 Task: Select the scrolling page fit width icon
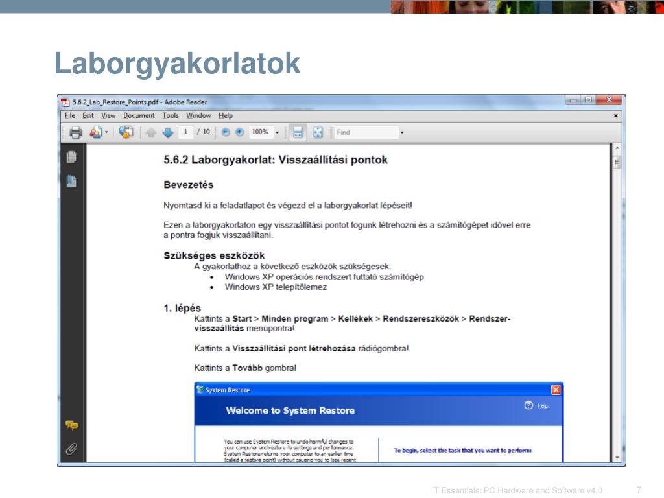tap(298, 132)
